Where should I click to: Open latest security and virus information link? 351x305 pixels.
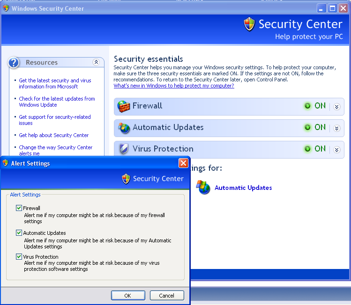(x=55, y=83)
